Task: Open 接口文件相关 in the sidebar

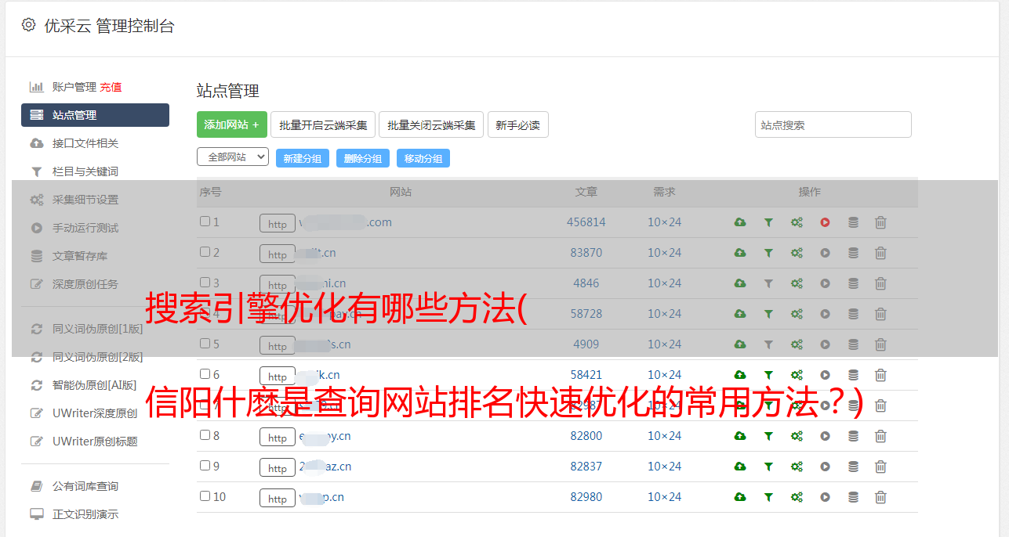Action: (x=85, y=143)
